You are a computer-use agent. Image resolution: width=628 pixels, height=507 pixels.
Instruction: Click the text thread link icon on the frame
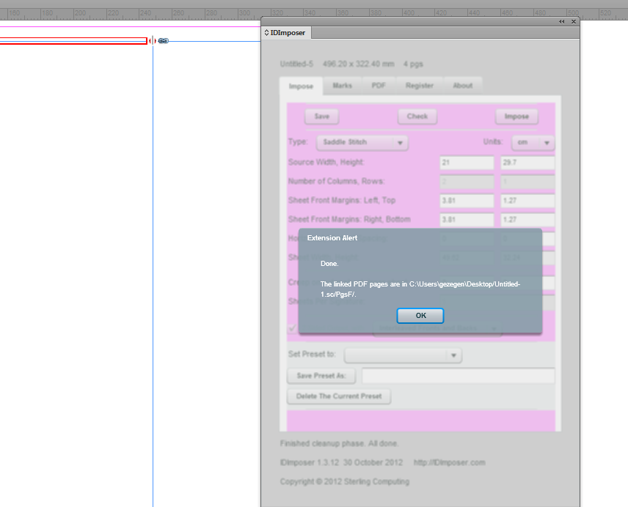click(163, 41)
